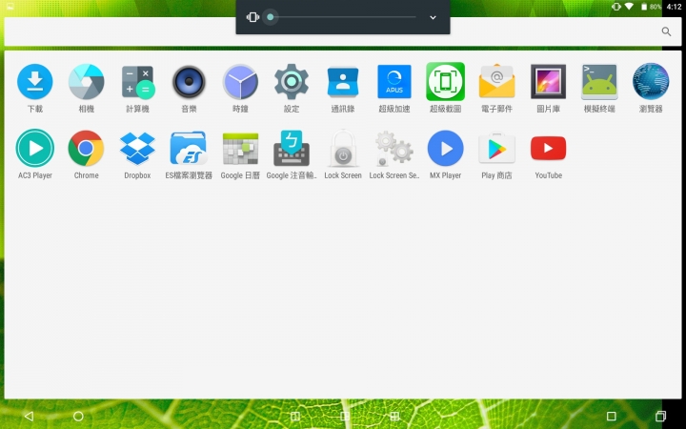This screenshot has width=686, height=429.
Task: Tap the search magnifier in the app drawer
Action: click(x=666, y=31)
